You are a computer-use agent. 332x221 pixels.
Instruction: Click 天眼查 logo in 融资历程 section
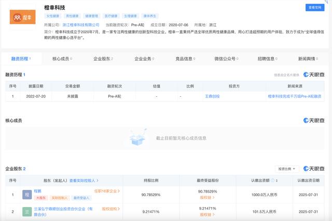tap(313, 75)
